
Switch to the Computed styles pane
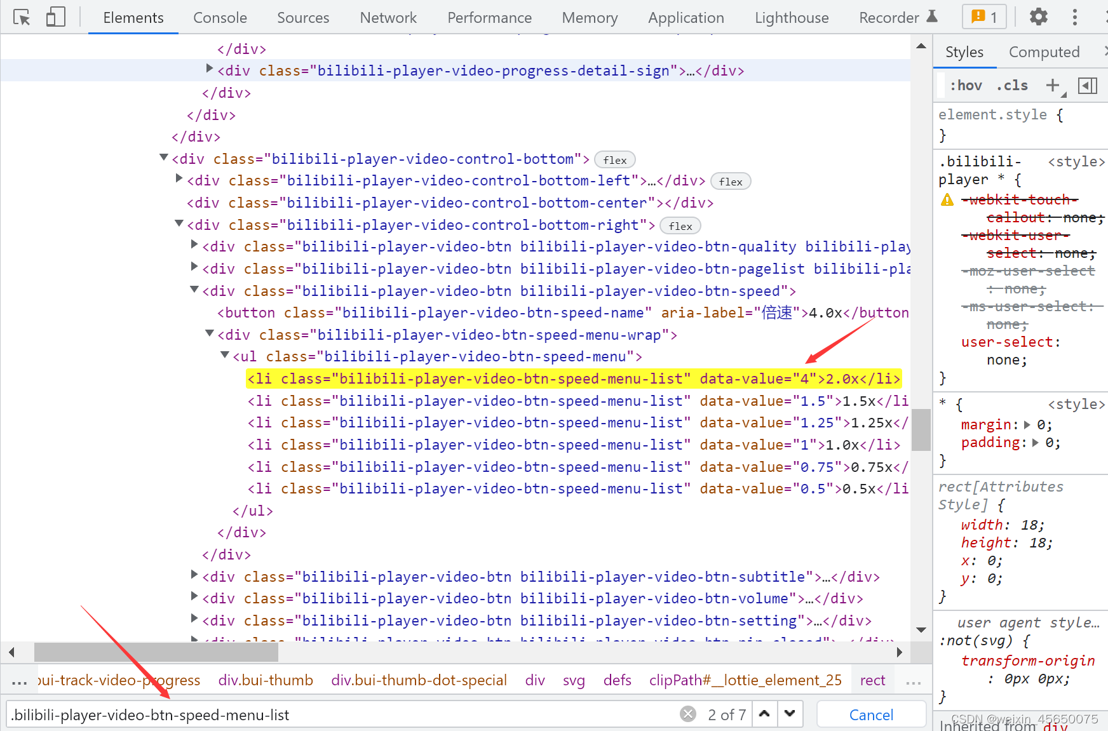(x=1044, y=52)
